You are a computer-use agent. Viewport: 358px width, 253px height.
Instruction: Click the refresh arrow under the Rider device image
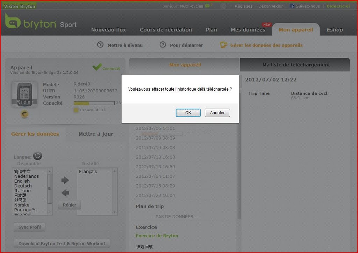pos(25,114)
